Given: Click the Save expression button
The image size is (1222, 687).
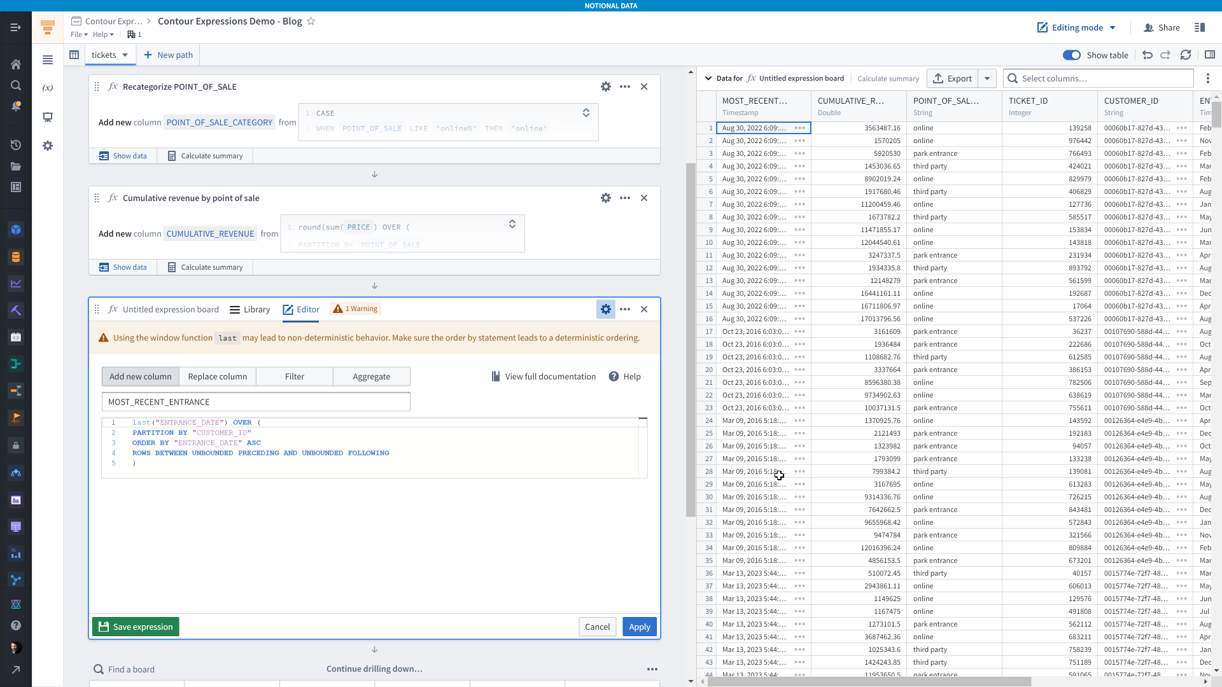Looking at the screenshot, I should tap(136, 627).
